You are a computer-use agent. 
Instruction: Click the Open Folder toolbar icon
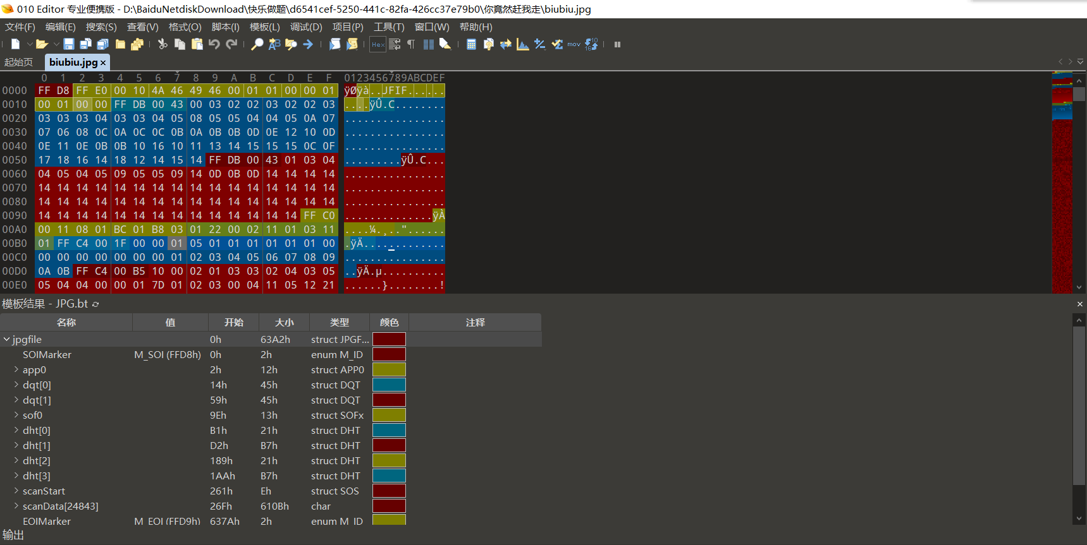(120, 44)
